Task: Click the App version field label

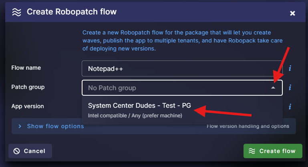Action: 27,106
